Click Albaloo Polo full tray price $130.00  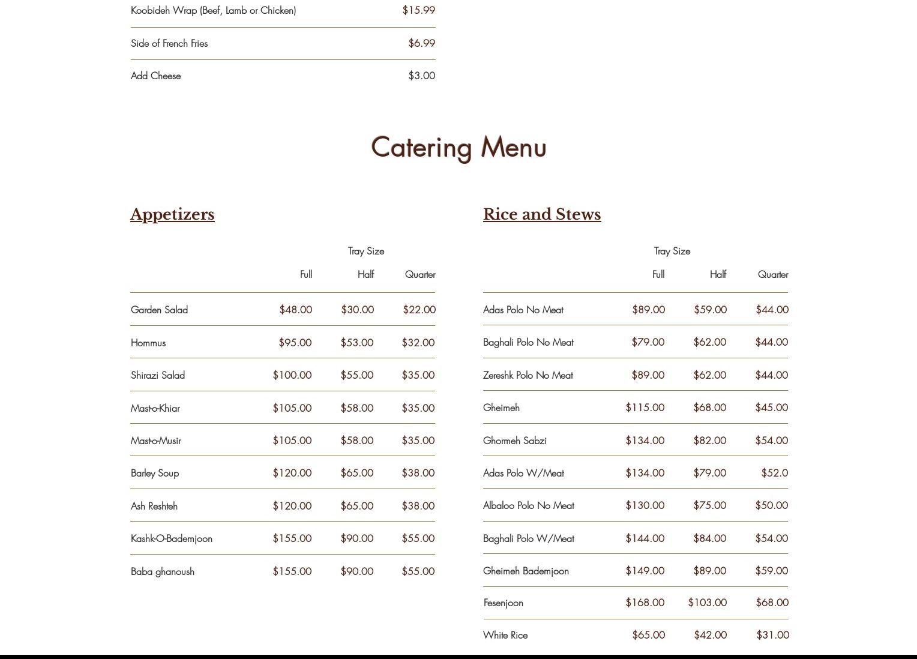645,505
